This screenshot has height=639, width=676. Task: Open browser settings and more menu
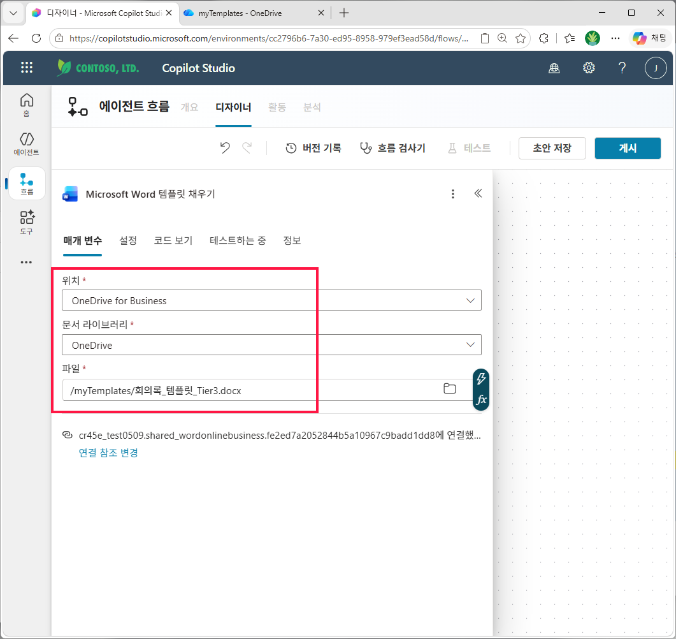point(615,38)
